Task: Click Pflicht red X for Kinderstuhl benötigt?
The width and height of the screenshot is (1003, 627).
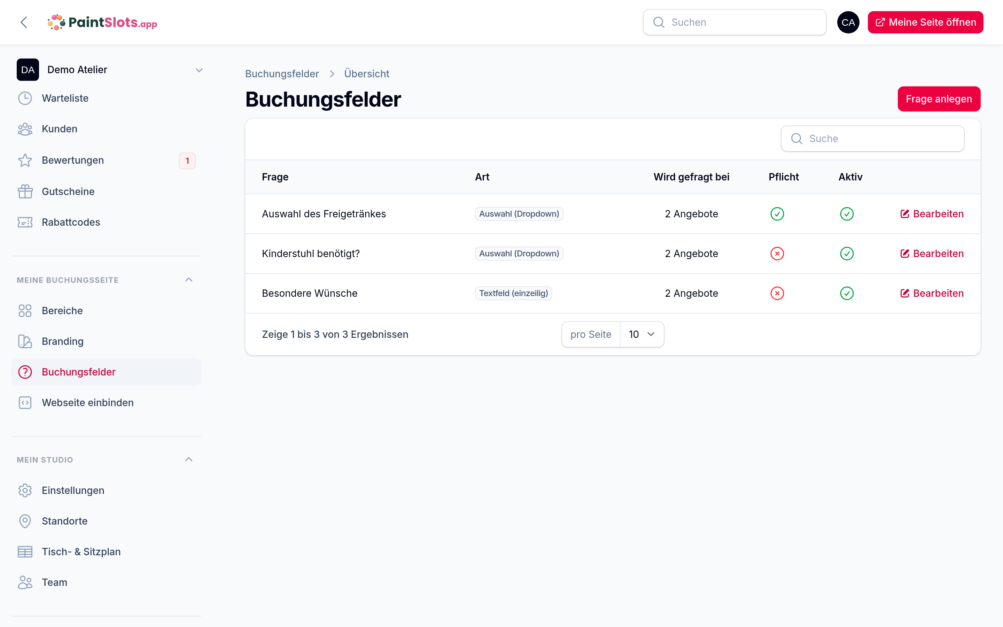Action: [x=777, y=253]
